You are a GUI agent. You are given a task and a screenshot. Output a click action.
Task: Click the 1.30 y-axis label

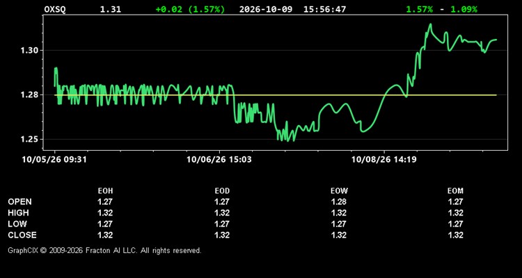tap(30, 51)
